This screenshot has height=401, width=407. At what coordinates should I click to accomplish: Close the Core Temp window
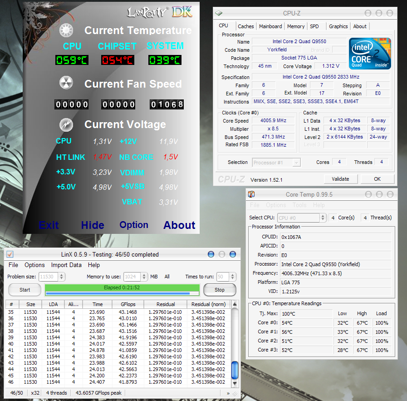390,194
